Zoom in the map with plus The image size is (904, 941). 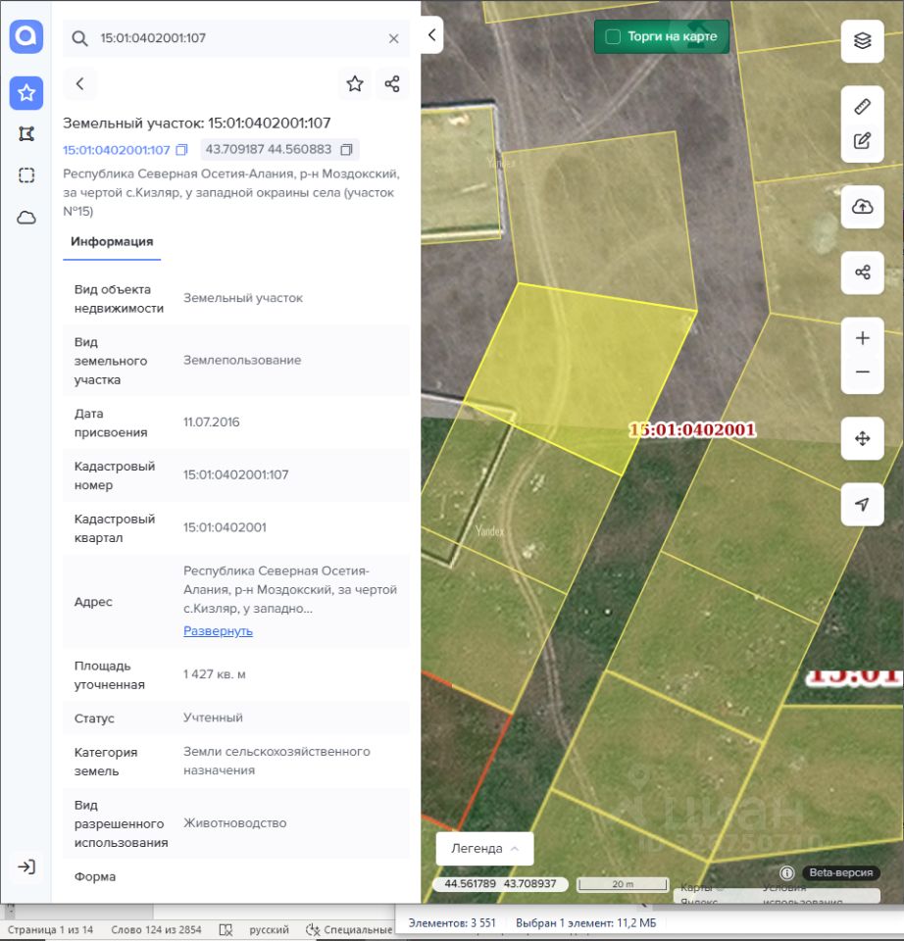tap(863, 338)
